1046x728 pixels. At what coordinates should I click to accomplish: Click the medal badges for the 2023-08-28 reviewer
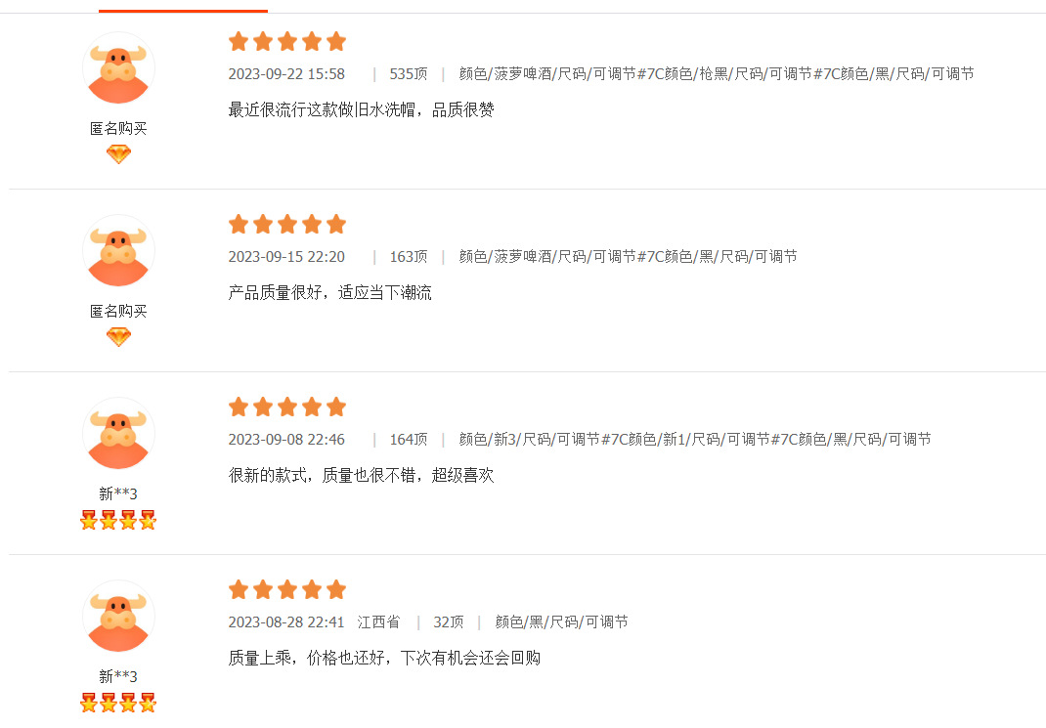pyautogui.click(x=118, y=703)
